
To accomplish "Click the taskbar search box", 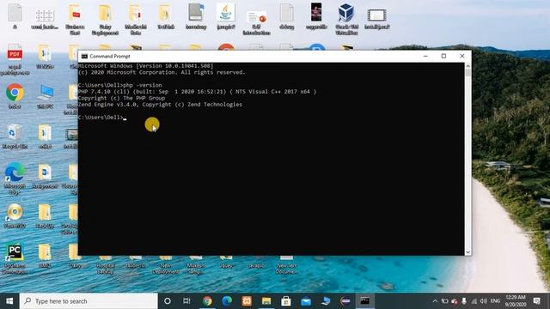I will pyautogui.click(x=89, y=301).
